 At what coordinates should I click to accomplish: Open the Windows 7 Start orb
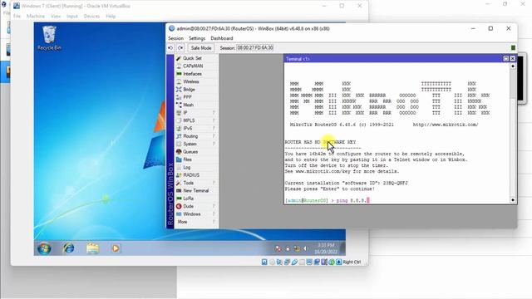coord(44,248)
